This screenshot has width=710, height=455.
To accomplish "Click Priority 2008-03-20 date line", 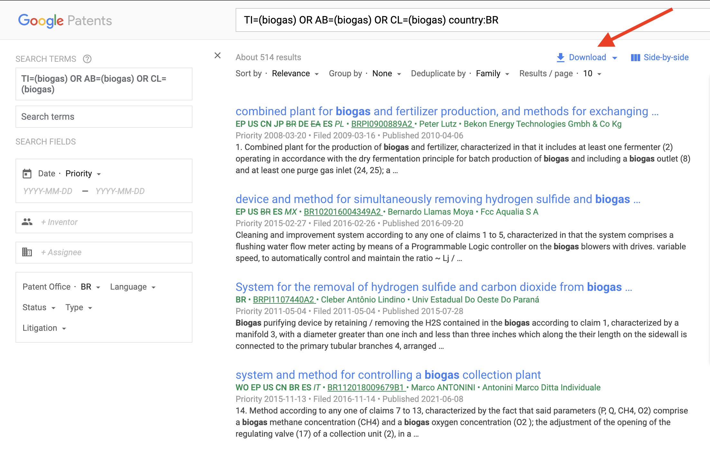I will pos(349,136).
